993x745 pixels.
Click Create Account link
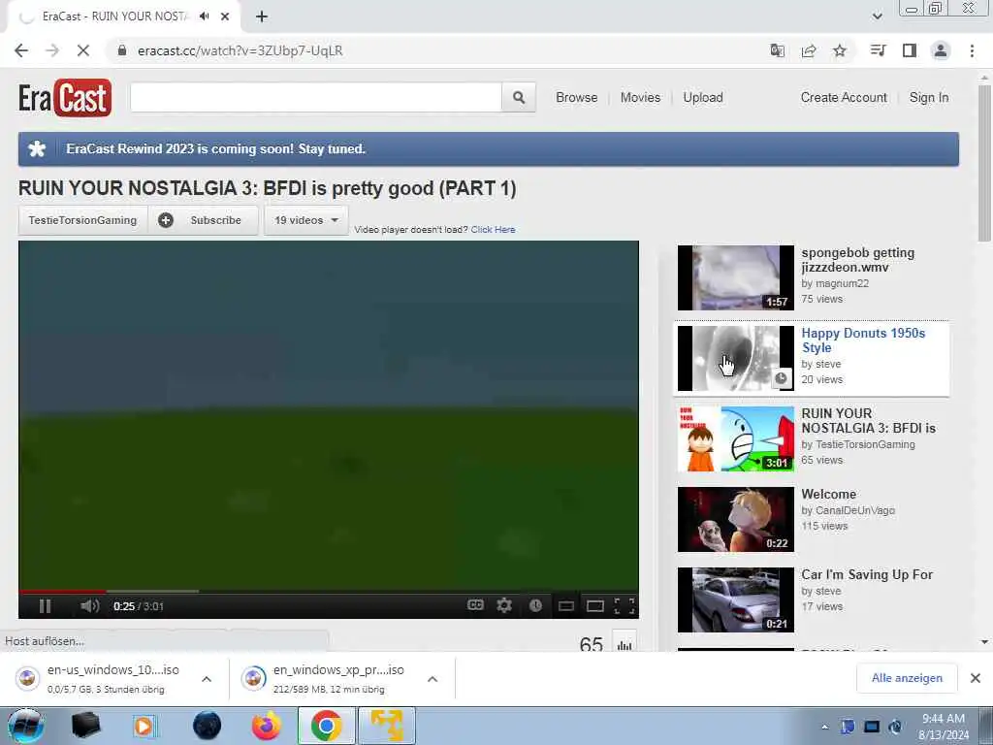[x=844, y=98]
